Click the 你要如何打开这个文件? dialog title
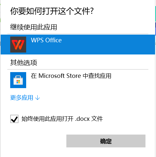The height and width of the screenshot is (157, 156). (x=52, y=11)
